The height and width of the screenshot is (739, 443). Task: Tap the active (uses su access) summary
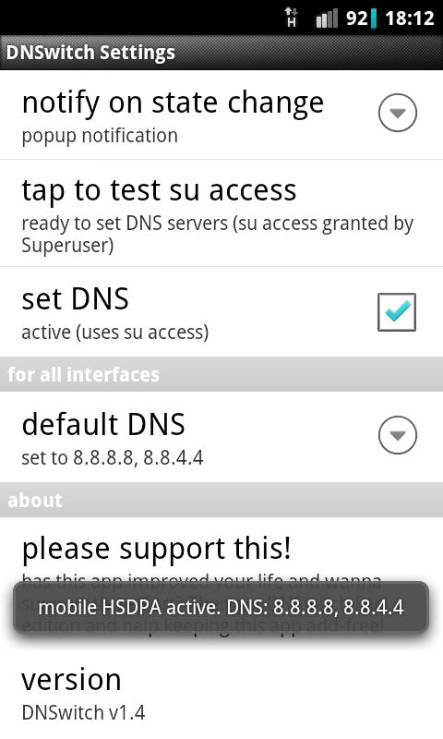tap(114, 333)
